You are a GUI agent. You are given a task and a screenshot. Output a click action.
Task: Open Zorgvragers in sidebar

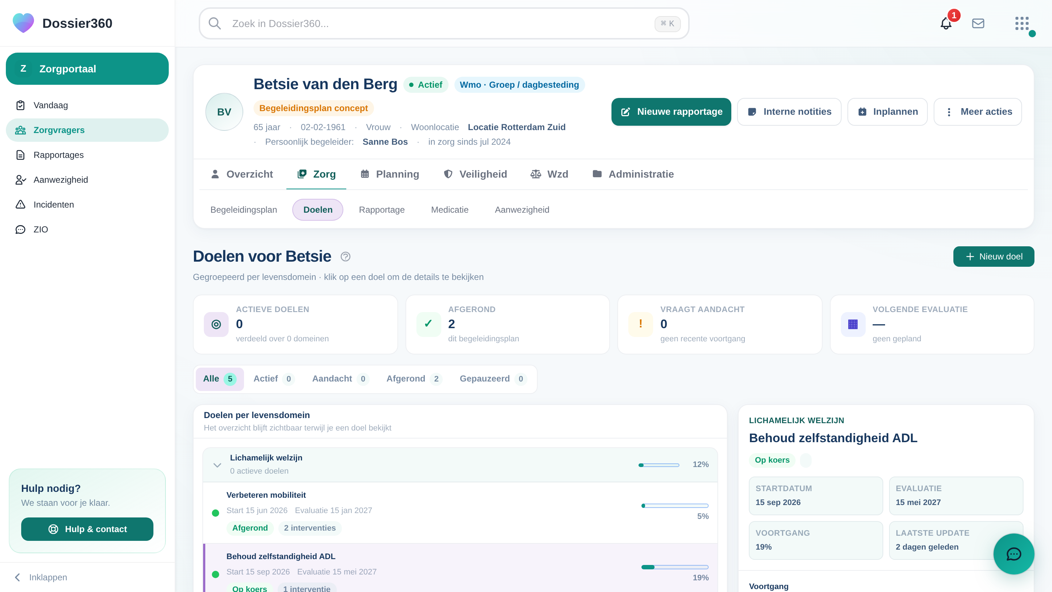tap(87, 130)
